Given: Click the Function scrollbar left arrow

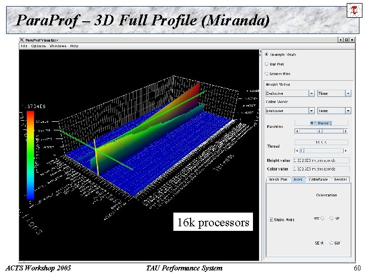Looking at the screenshot, I should (297, 131).
